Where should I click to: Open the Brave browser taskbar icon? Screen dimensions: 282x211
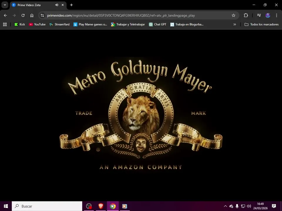click(101, 206)
